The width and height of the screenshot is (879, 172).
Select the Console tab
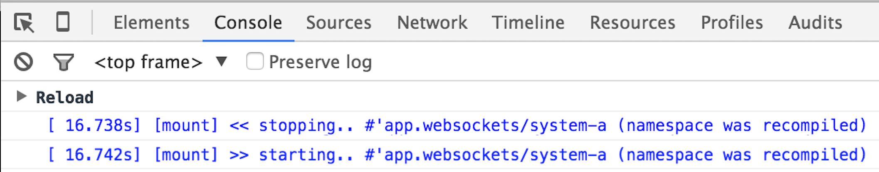click(x=248, y=22)
